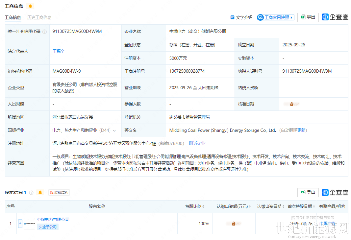Expand shareholder row 1 with the plus button

coord(20,223)
